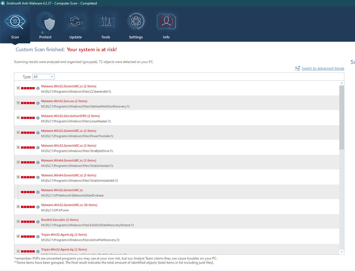
Task: Open the Update tab
Action: pyautogui.click(x=76, y=25)
